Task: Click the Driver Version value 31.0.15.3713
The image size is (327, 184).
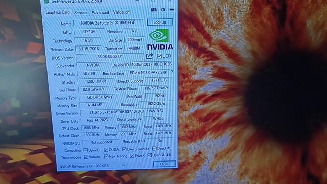Action: tap(126, 112)
